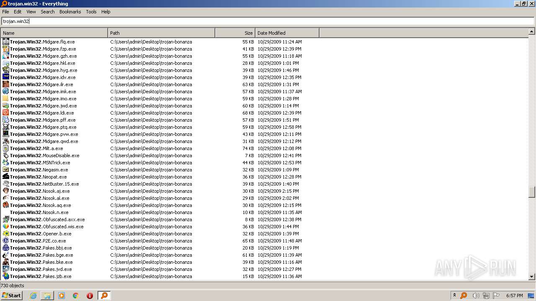Select the Midgare.pff.exe file icon
This screenshot has width=536, height=301.
pos(6,120)
